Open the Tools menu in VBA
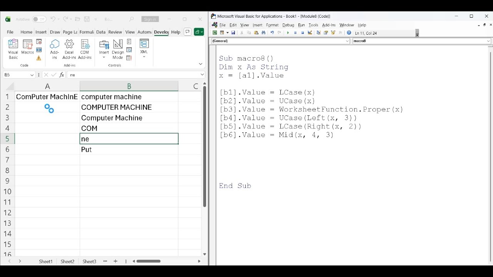The image size is (493, 277). tap(313, 25)
